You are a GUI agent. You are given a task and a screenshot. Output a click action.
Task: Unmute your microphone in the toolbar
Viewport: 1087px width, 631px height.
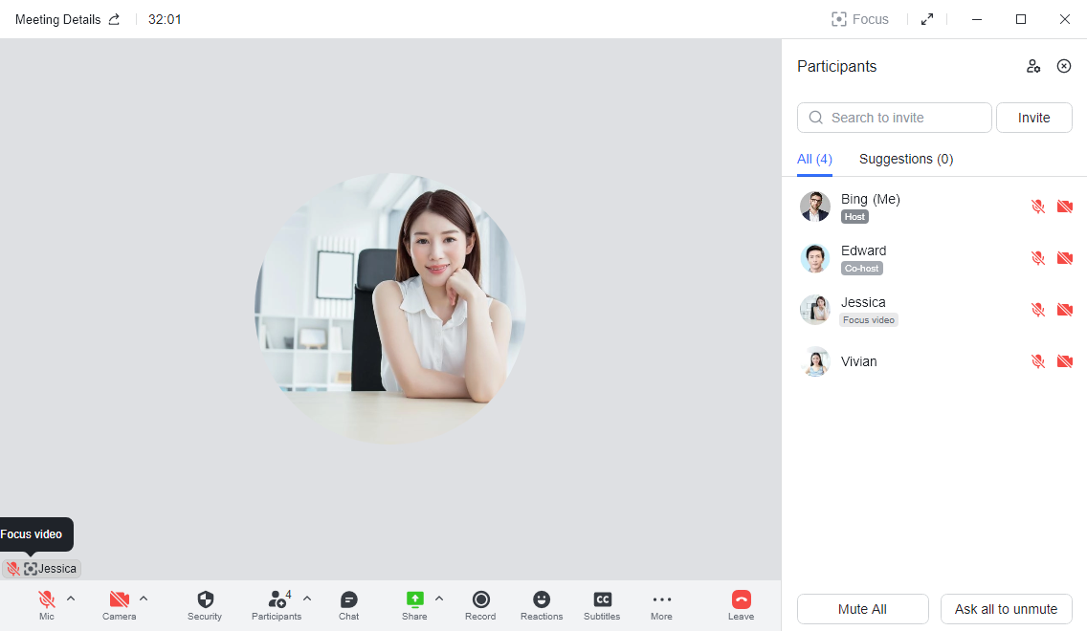(x=45, y=600)
